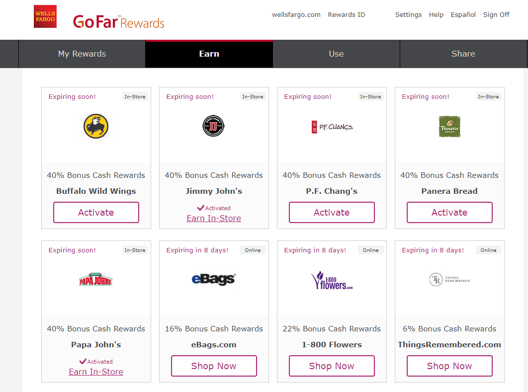Viewport: 528px width, 392px height.
Task: Click Earn In-Store under Jimmy John's
Action: pos(214,218)
